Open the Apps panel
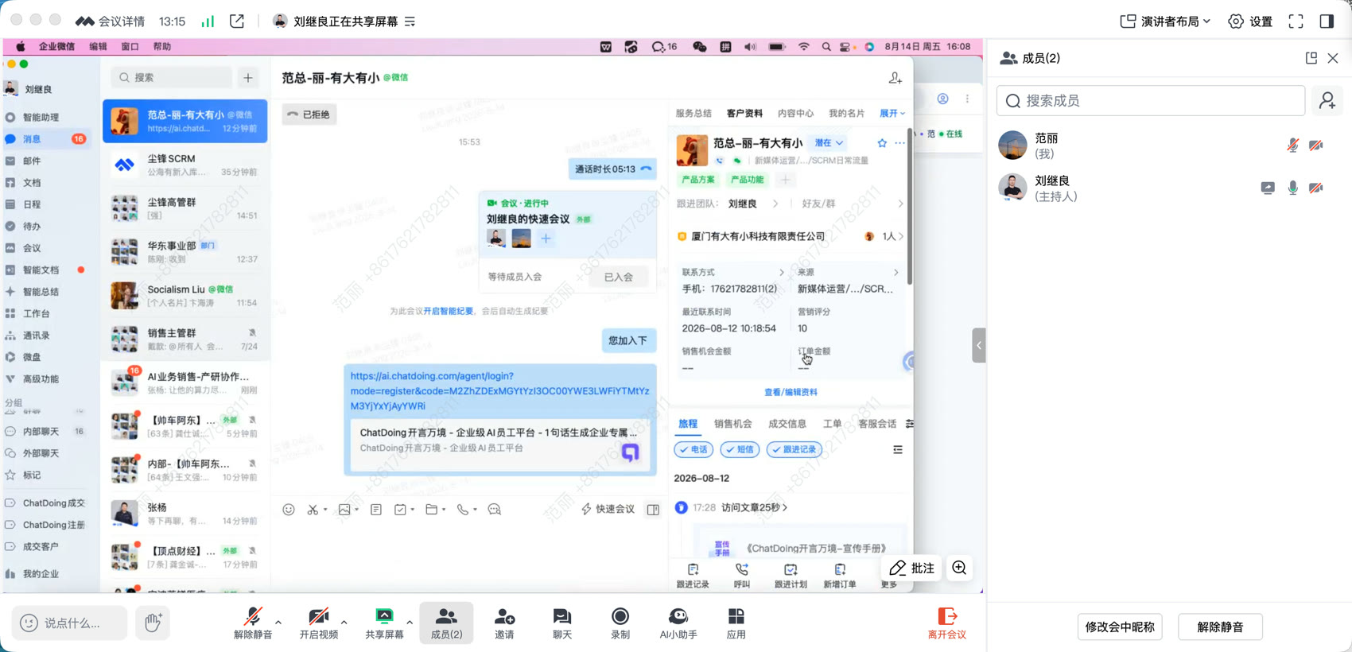Viewport: 1352px width, 652px height. click(x=736, y=623)
